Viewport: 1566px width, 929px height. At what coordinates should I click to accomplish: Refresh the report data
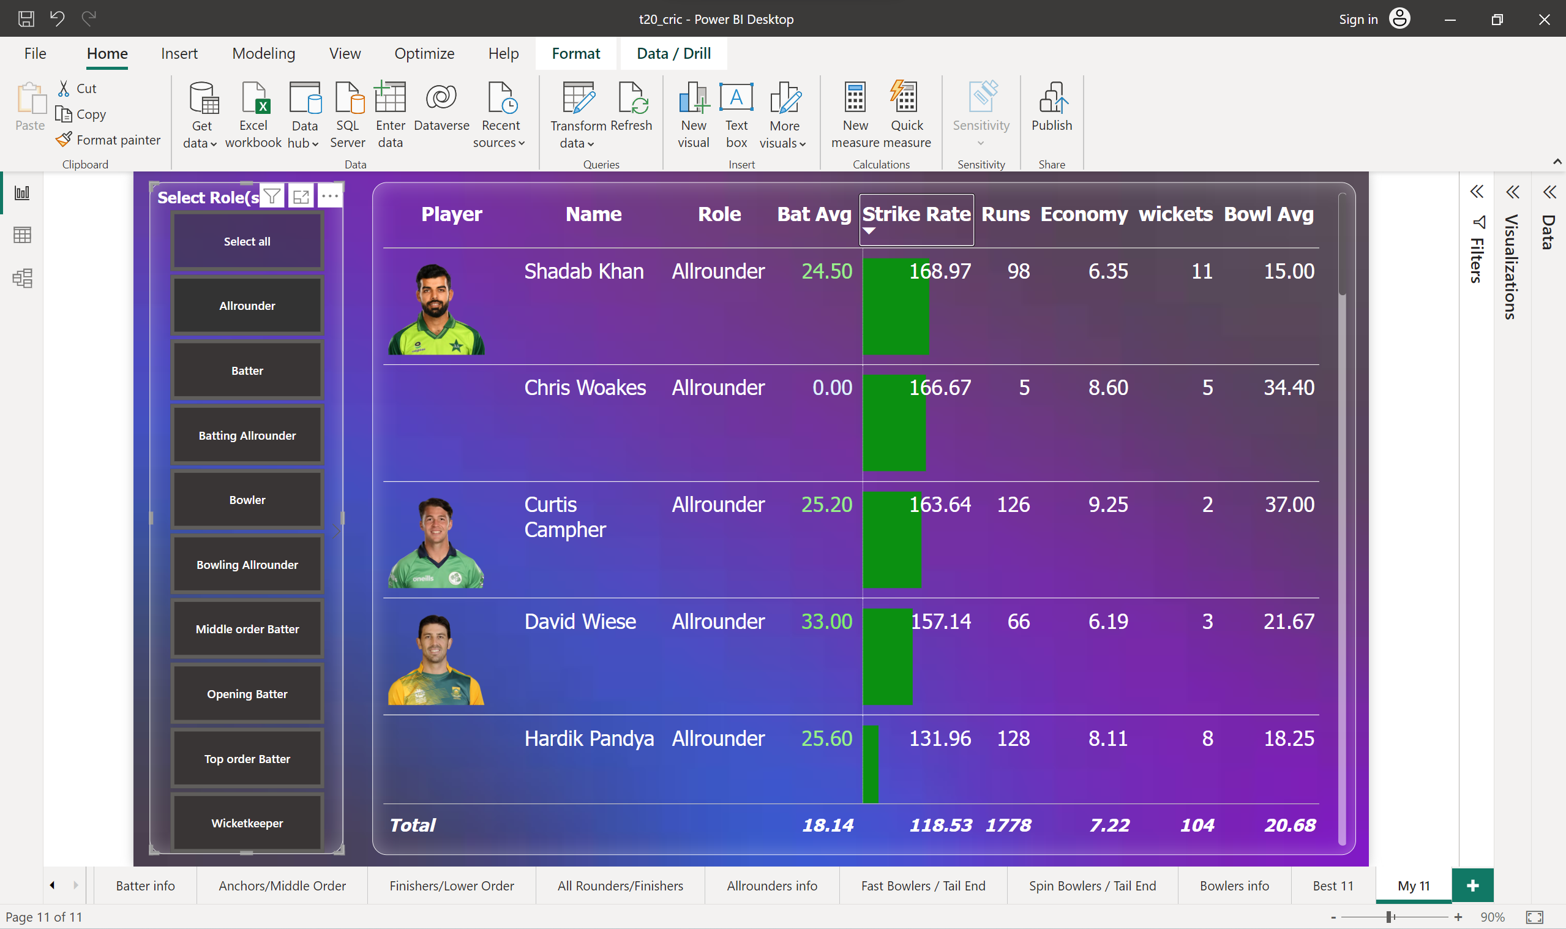[632, 113]
